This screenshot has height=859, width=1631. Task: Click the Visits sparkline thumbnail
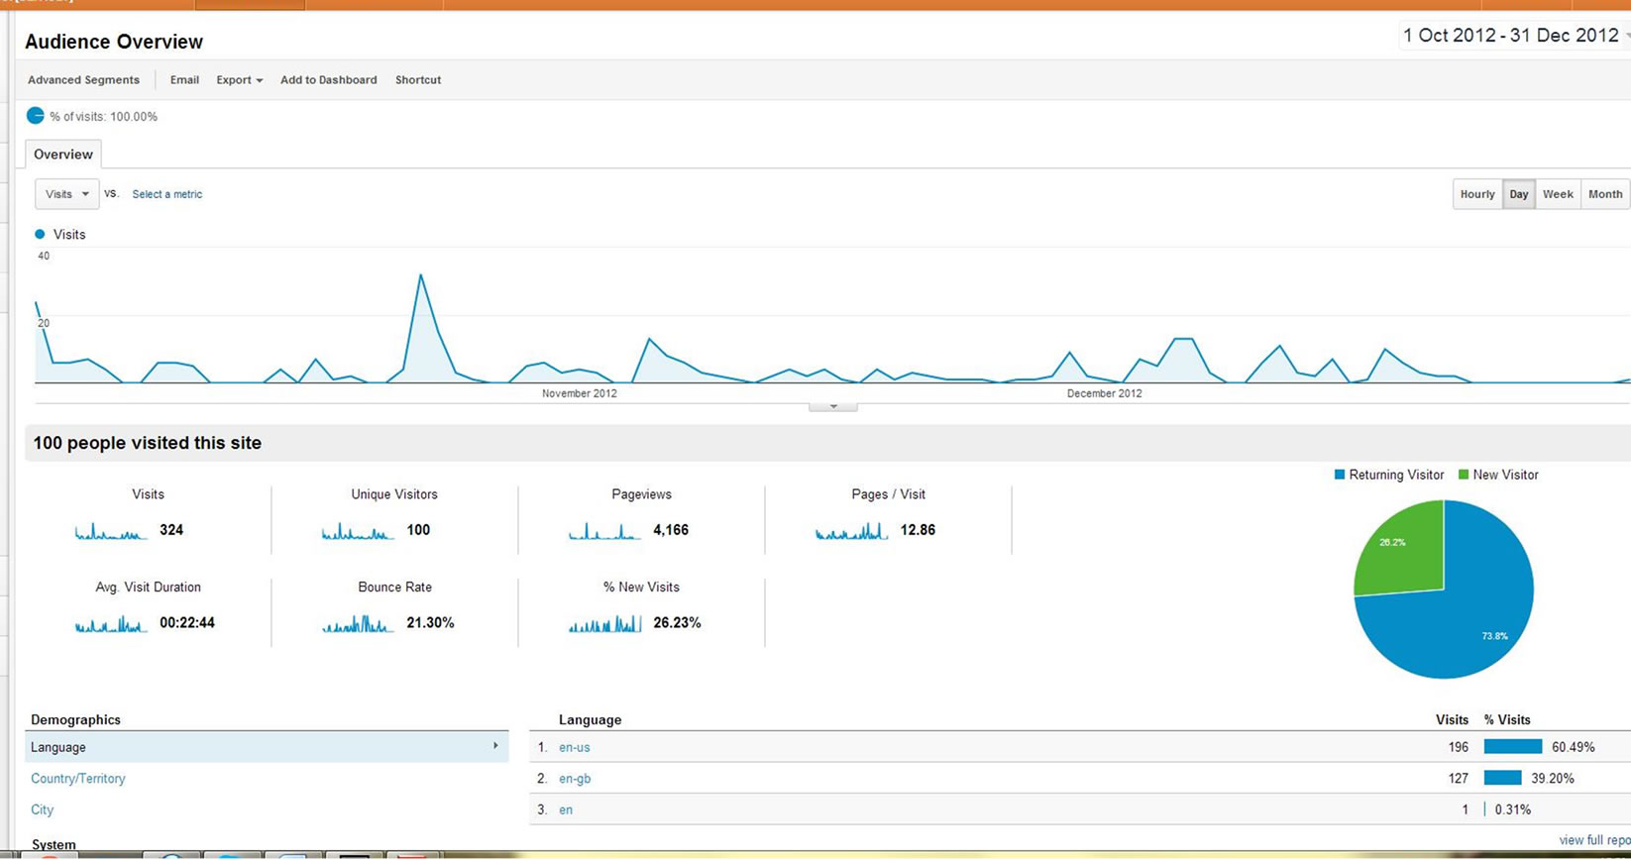[x=110, y=532]
